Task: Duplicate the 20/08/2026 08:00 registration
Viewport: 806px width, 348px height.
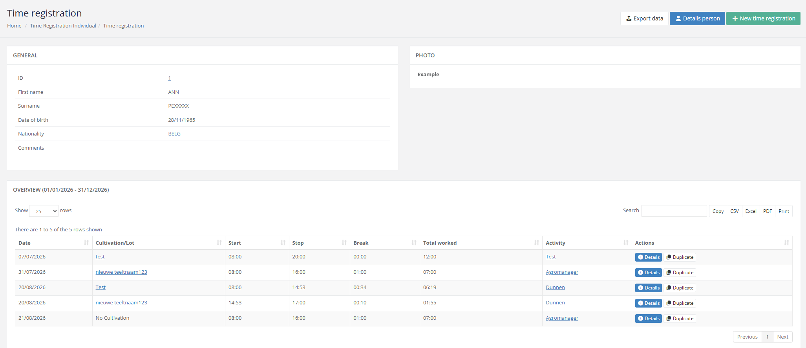Action: pyautogui.click(x=680, y=288)
